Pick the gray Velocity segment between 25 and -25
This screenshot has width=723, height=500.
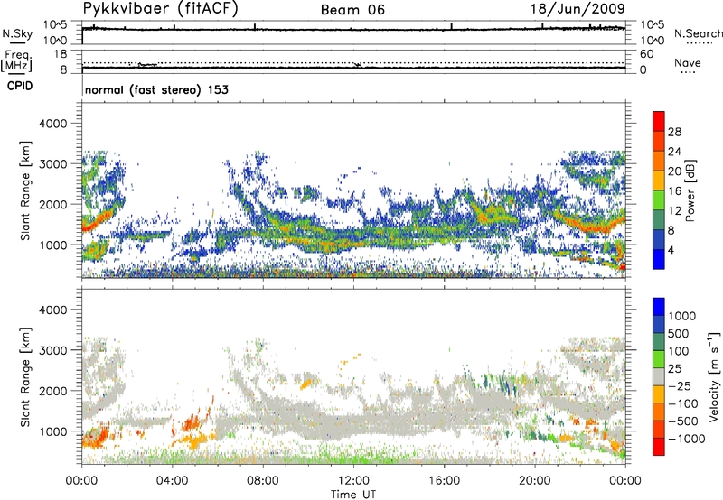tap(659, 376)
